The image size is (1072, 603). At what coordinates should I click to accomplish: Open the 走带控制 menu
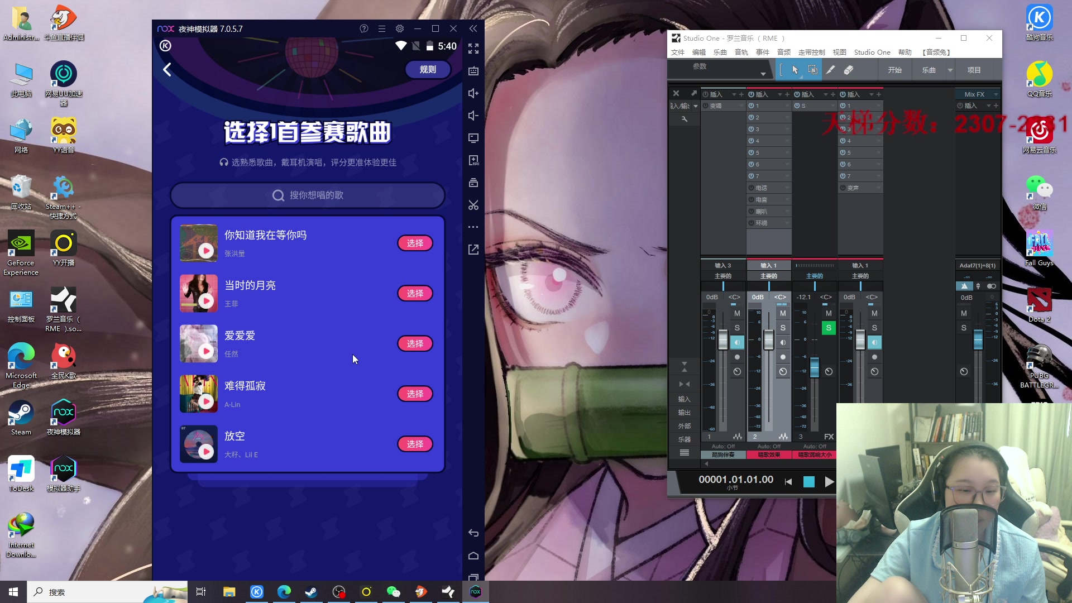[x=812, y=52]
